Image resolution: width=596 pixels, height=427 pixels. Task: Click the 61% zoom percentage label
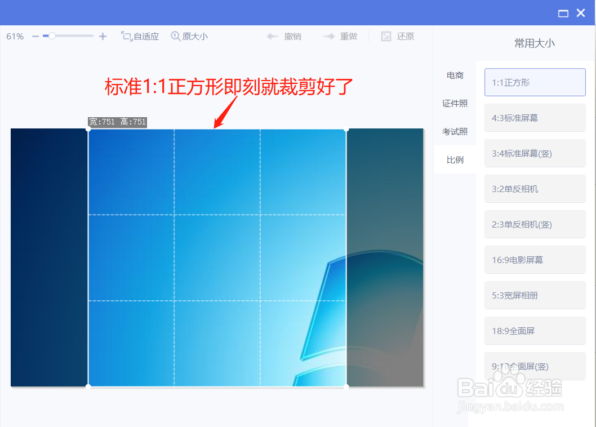[x=15, y=37]
